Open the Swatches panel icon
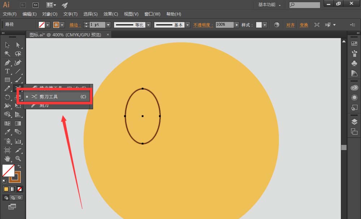 coord(354,44)
